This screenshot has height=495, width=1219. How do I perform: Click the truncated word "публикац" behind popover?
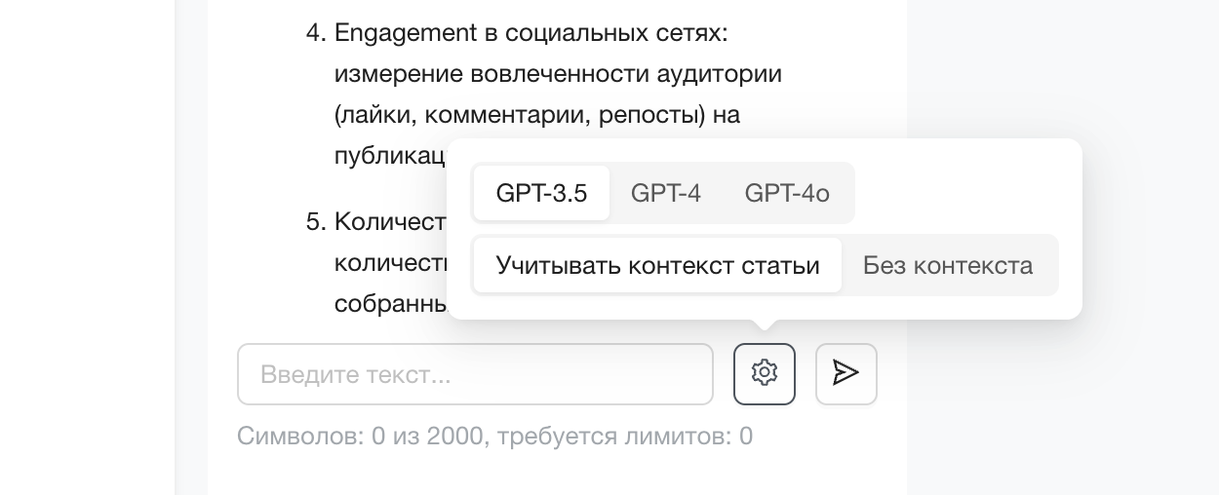tap(390, 156)
